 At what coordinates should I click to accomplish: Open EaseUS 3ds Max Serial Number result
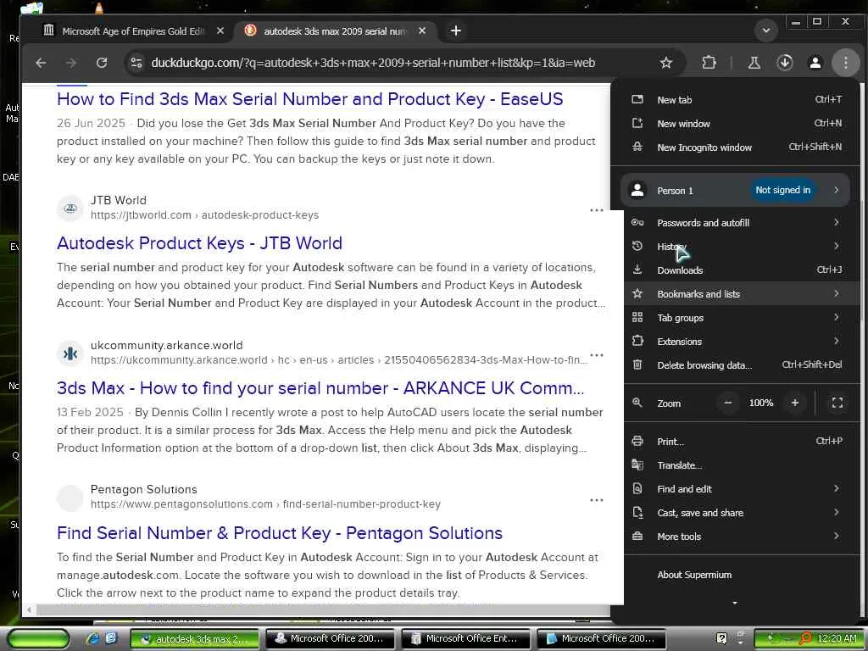[310, 99]
